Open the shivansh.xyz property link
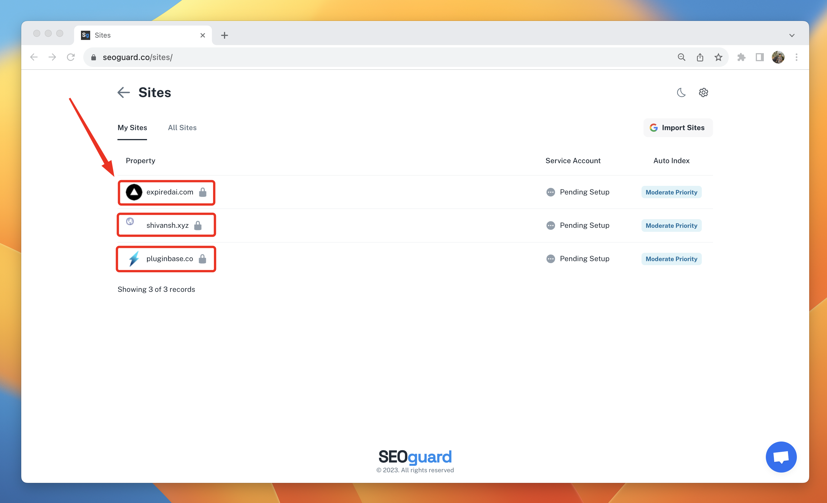Image resolution: width=827 pixels, height=503 pixels. pos(167,225)
